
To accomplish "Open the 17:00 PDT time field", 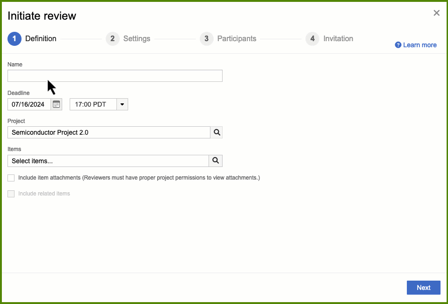I will 93,104.
